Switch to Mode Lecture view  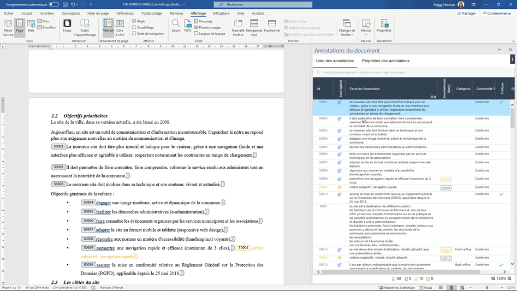point(8,28)
